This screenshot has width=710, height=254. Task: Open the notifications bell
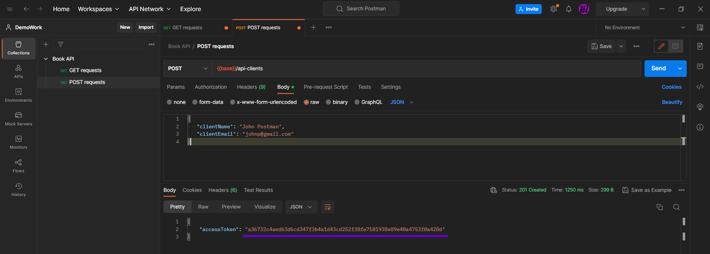pos(569,9)
